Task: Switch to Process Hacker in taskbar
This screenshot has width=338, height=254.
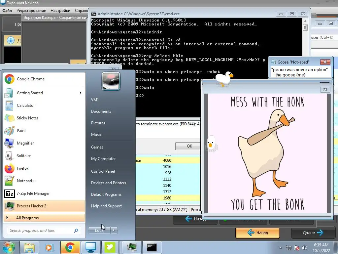Action: [x=131, y=247]
